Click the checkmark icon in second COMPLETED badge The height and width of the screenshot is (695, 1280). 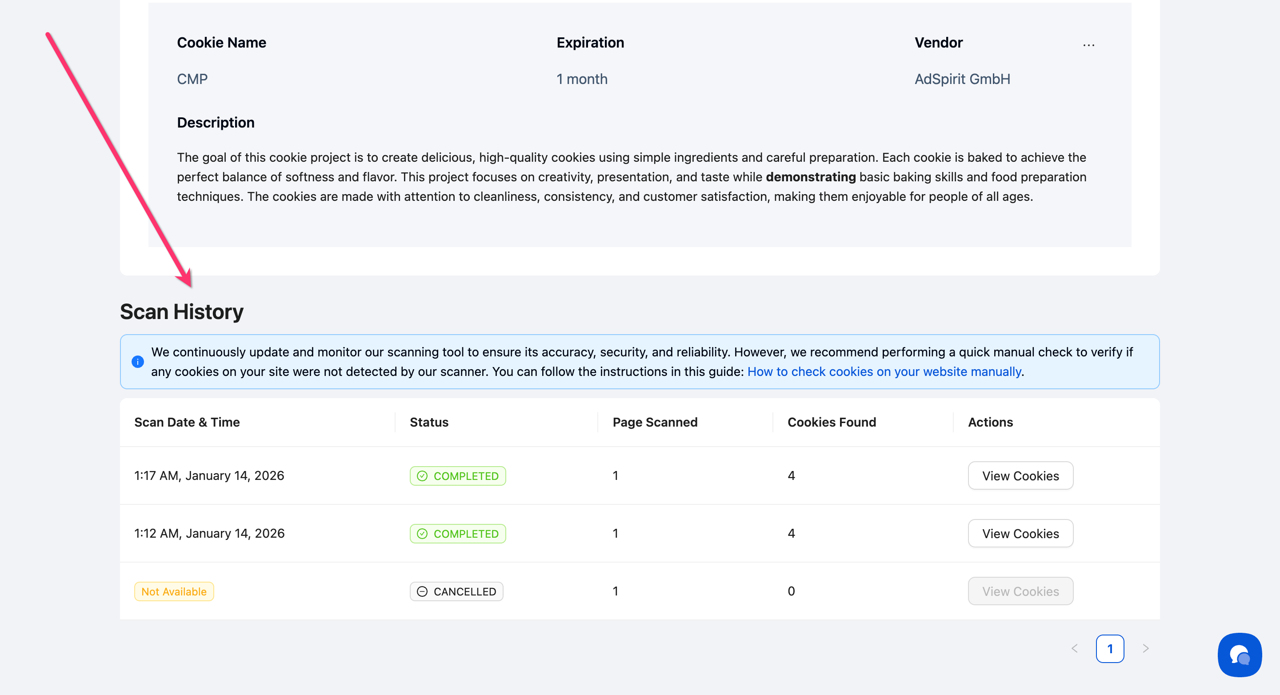tap(422, 534)
